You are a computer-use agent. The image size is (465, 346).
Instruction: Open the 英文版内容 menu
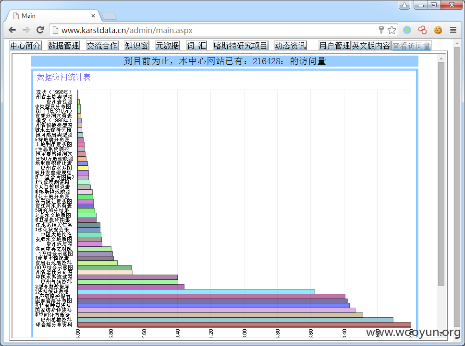click(x=371, y=46)
